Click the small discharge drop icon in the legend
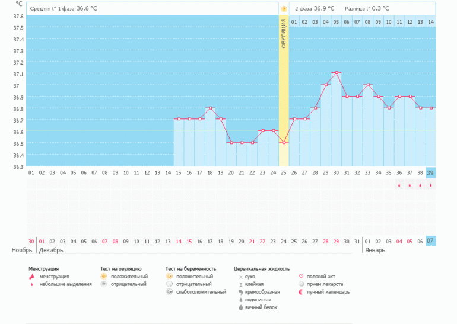The width and height of the screenshot is (457, 324). click(x=31, y=284)
